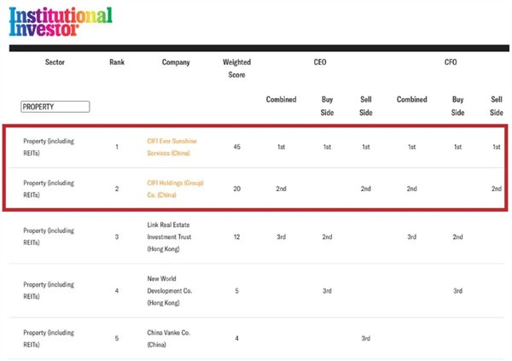Select China Vanke Co. entry
The width and height of the screenshot is (512, 361).
(x=167, y=339)
